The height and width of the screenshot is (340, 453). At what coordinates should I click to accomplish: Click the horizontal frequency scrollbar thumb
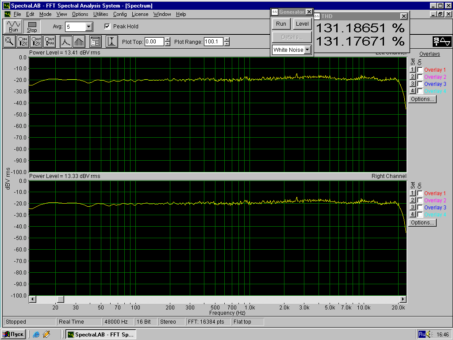pyautogui.click(x=61, y=299)
